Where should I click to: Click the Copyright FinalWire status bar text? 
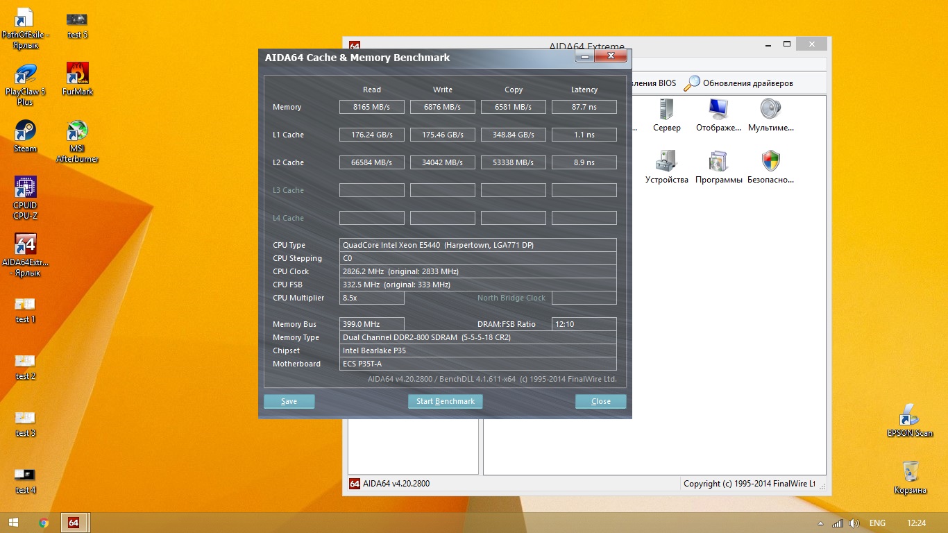[x=750, y=484]
